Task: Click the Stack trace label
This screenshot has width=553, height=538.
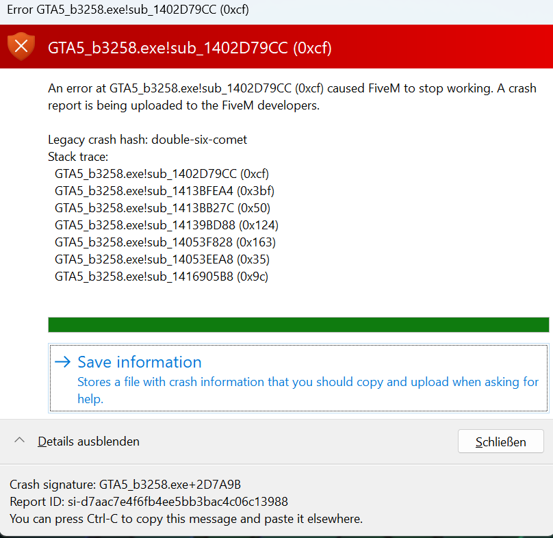Action: coord(77,156)
